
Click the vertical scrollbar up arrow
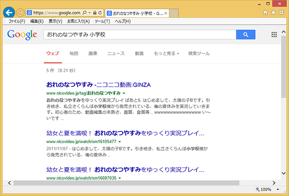[x=284, y=32]
